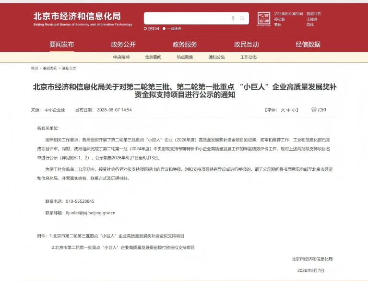Click the magnifier search icon
This screenshot has width=368, height=281.
(242, 18)
